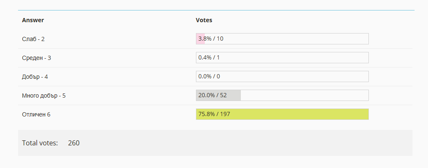
Task: Click the 20.0% / 52 text
Action: coord(212,95)
